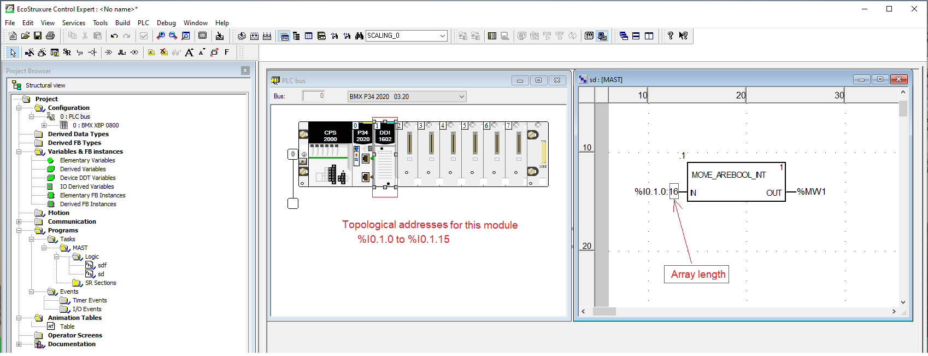Select SR Sections in the tree

tap(101, 283)
